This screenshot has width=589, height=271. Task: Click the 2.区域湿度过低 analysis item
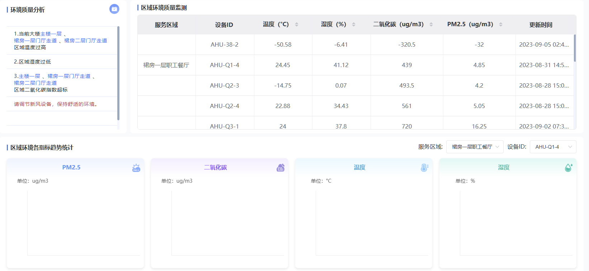click(x=62, y=62)
